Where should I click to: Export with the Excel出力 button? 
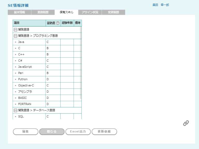click(78, 132)
